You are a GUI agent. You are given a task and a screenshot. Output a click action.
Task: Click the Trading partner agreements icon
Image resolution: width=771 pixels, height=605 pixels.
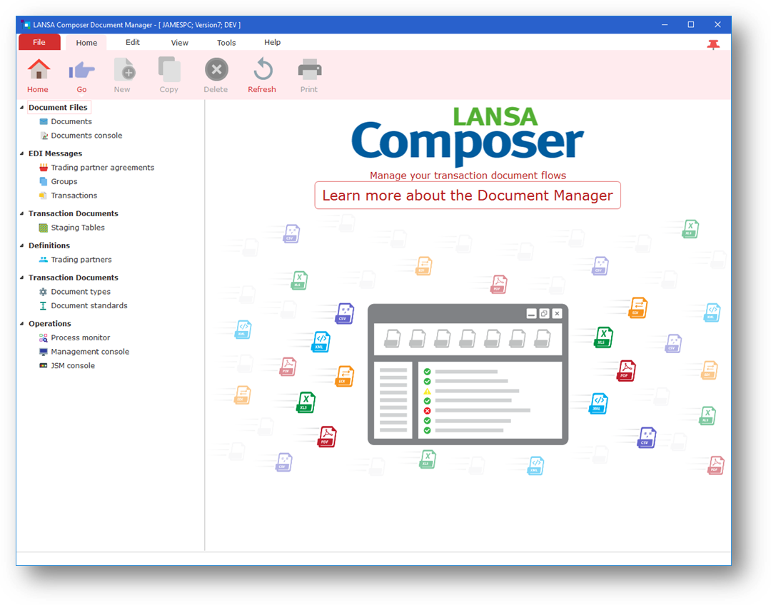click(44, 168)
